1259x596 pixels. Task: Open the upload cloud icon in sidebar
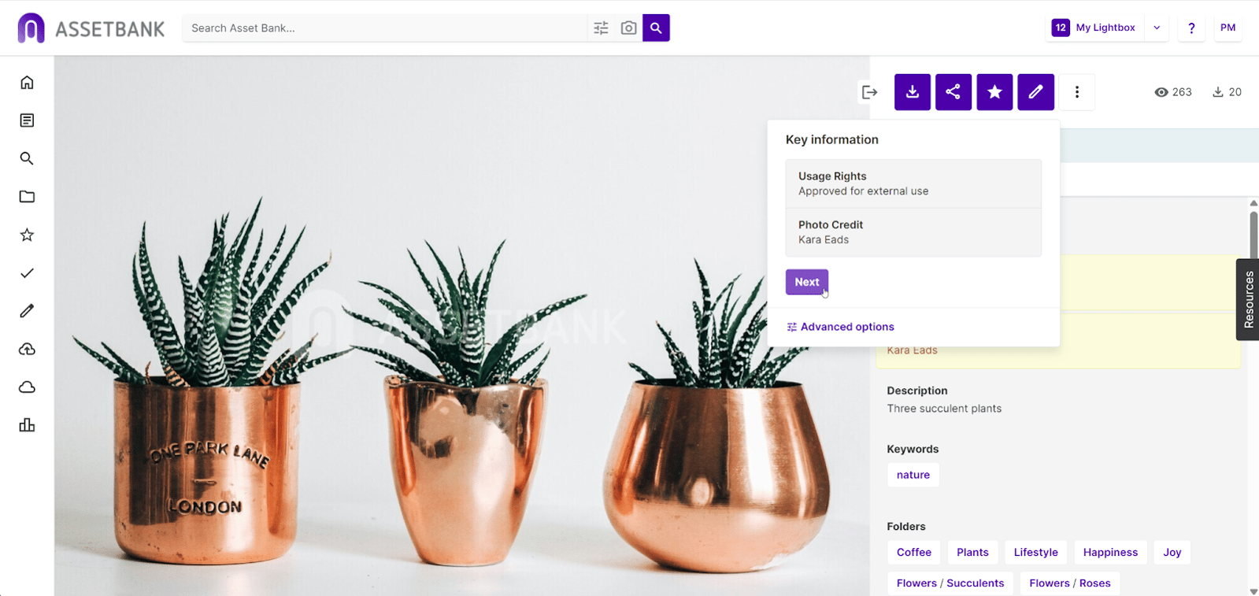pos(27,349)
